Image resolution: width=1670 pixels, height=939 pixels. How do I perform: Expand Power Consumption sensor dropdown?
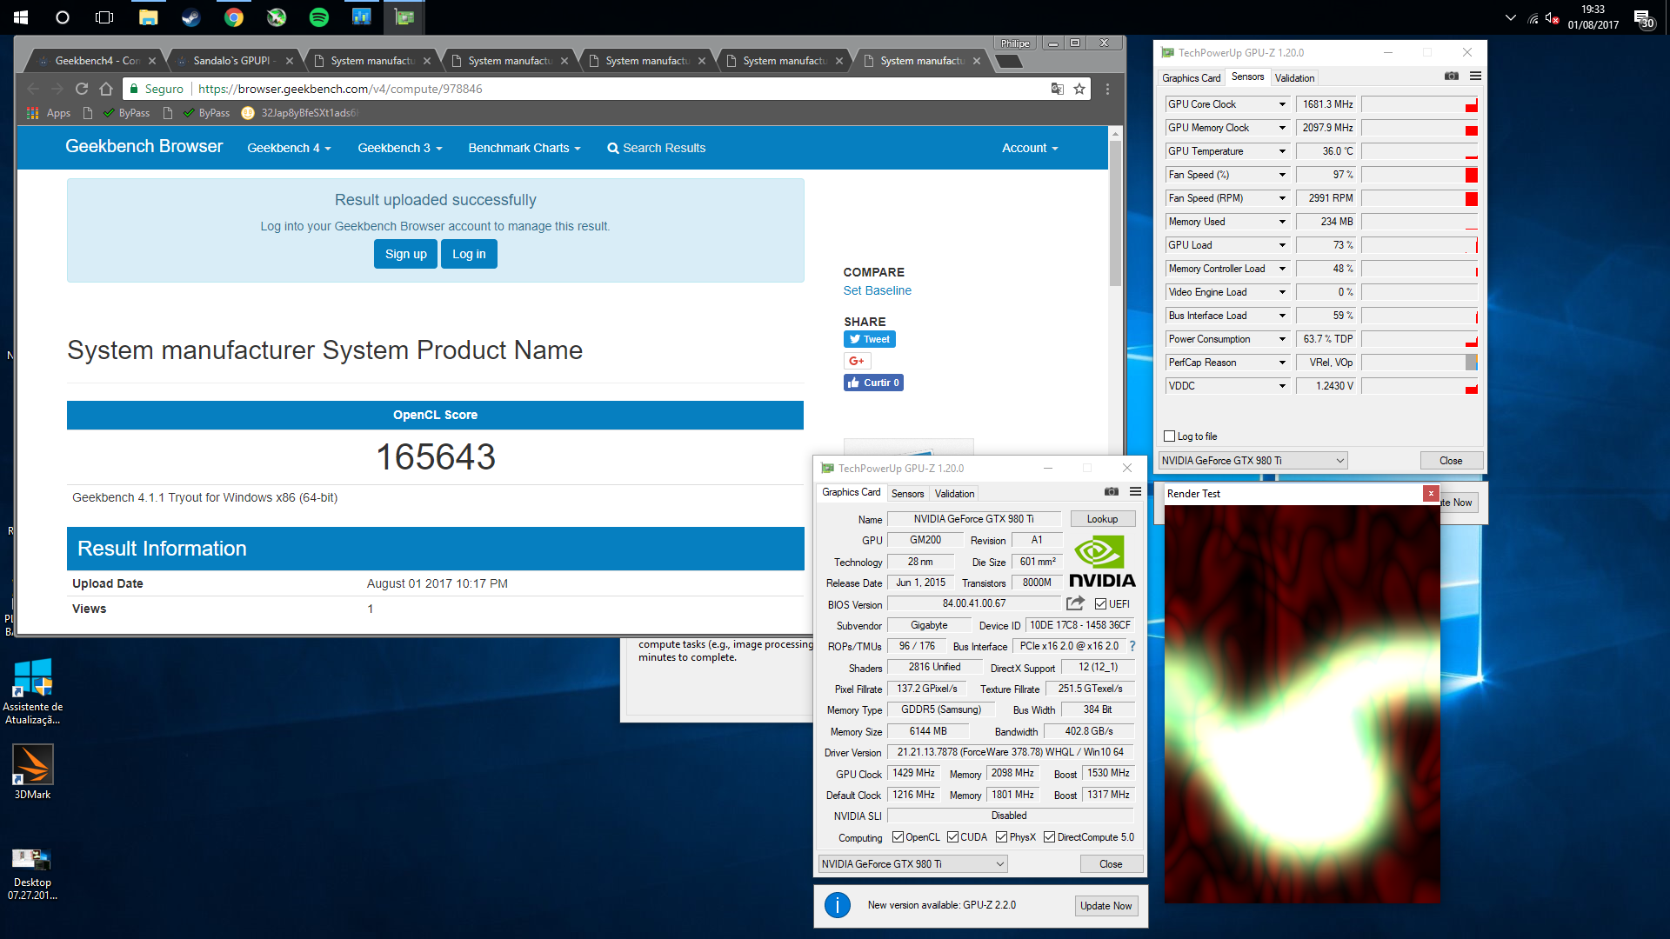click(x=1282, y=339)
